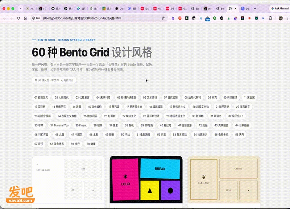This screenshot has height=209, width=290.
Task: Expand the tab search dropdown arrow
Action: 20,8
